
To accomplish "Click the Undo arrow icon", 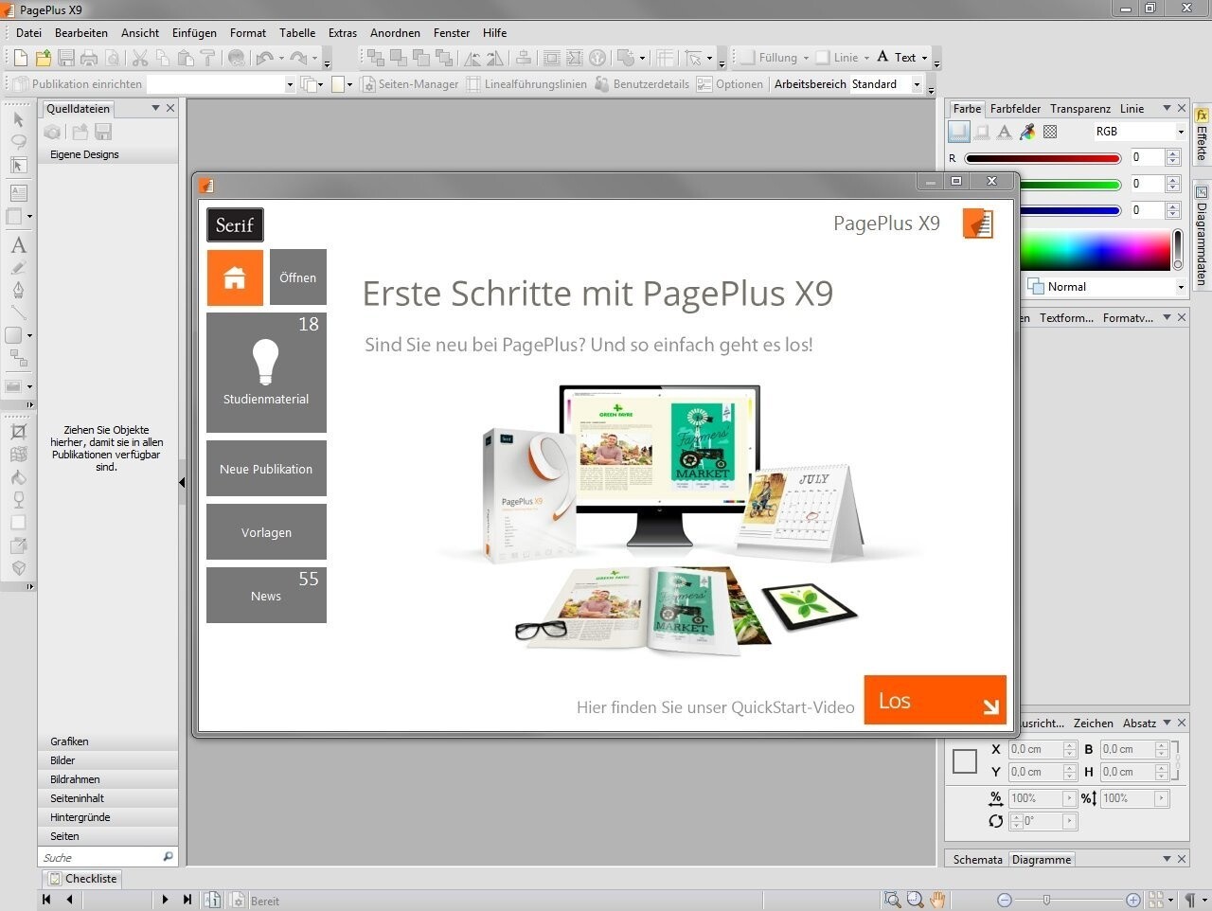I will [264, 58].
